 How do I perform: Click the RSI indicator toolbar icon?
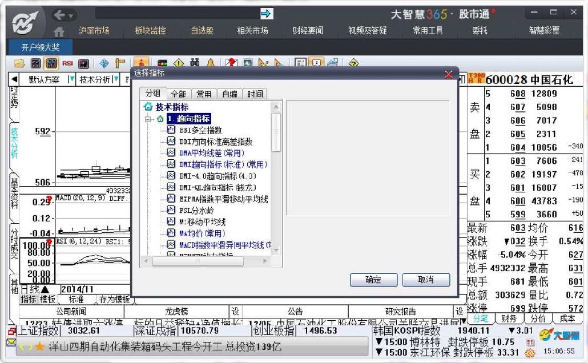67,63
